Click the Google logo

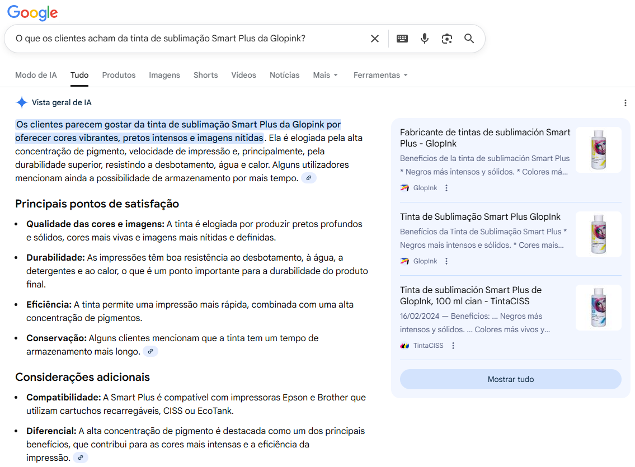click(32, 12)
